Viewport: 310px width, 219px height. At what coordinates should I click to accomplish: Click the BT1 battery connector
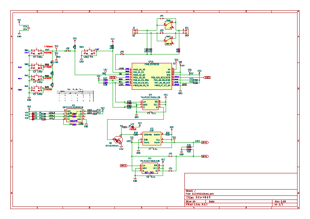(x=186, y=32)
